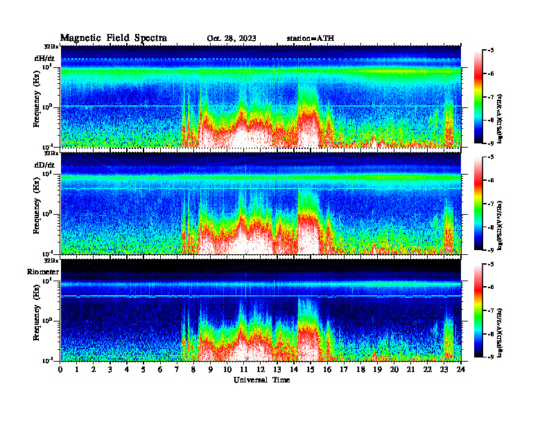
Task: Click the hour '10' tick label on the time axis
Action: [227, 370]
